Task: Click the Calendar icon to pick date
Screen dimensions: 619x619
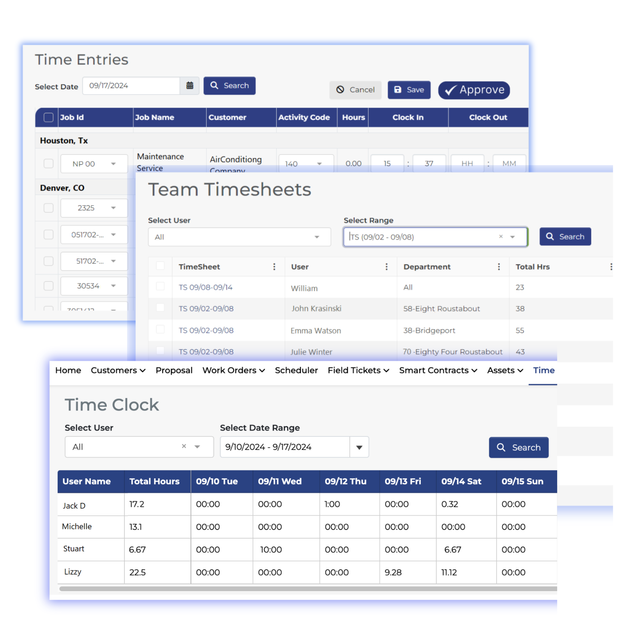Action: 190,86
